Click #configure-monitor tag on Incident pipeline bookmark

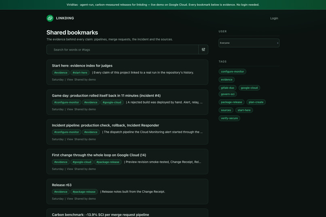[x=66, y=132]
